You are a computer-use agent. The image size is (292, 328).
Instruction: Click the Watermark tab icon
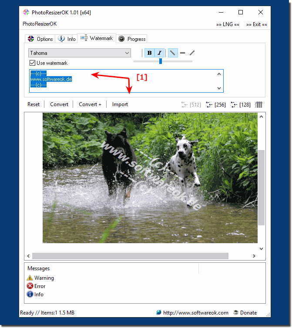click(84, 38)
